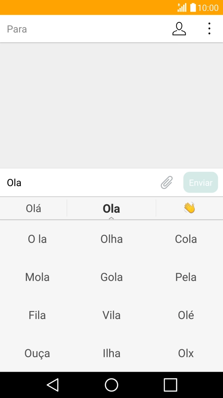The height and width of the screenshot is (398, 223).
Task: Tap the back navigation triangle
Action: [52, 385]
